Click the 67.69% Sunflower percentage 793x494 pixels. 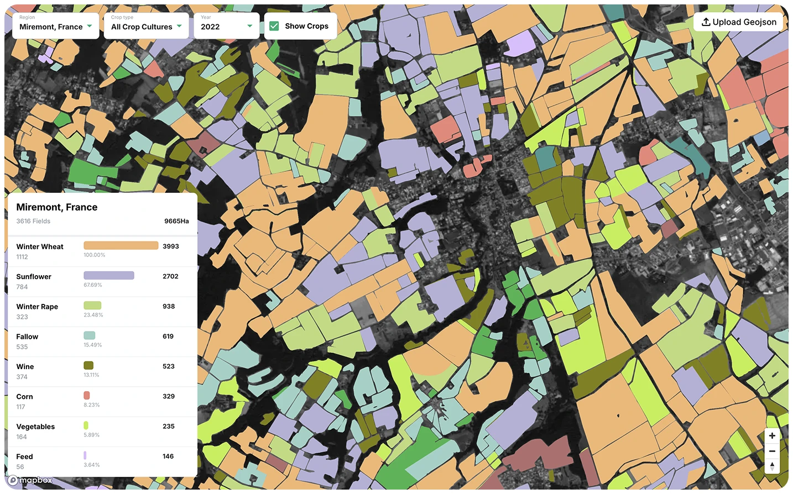[93, 285]
